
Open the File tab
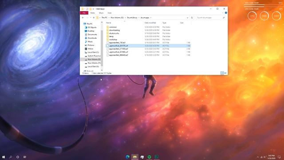point(84,13)
